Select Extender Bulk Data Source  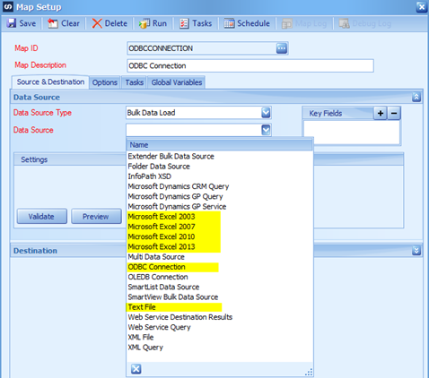coord(220,156)
